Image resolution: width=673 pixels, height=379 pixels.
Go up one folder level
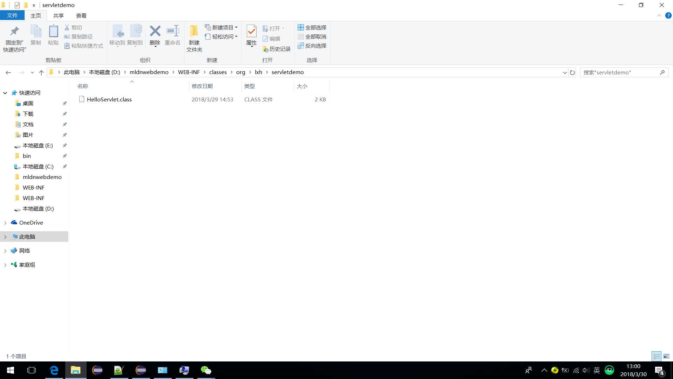tap(41, 72)
